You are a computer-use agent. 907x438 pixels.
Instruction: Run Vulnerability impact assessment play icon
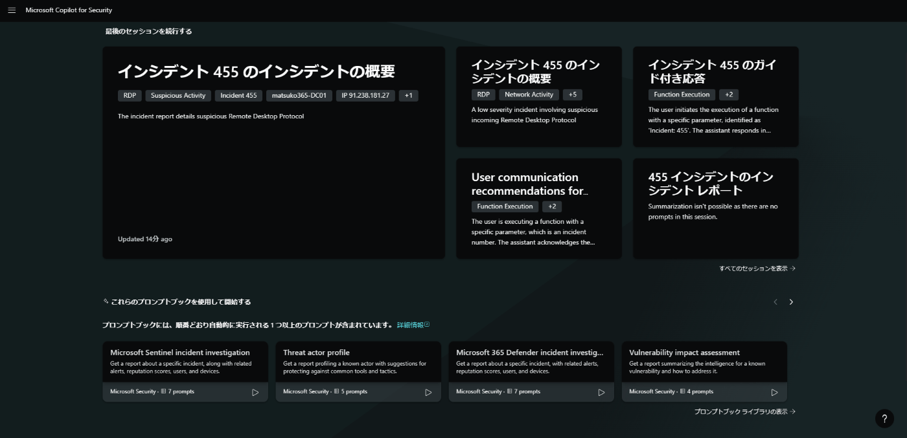774,392
